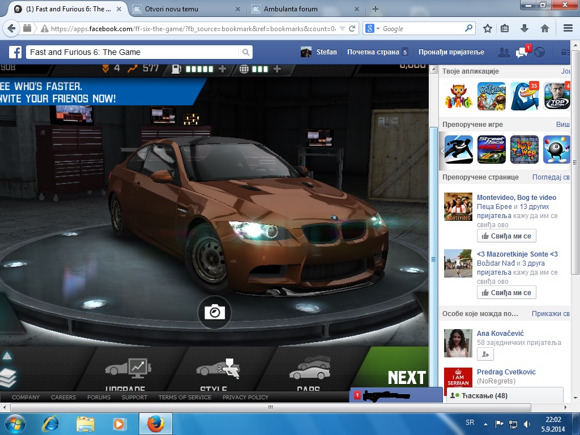Like Mazoretkinje Sonte page
580x435 pixels.
tap(506, 293)
